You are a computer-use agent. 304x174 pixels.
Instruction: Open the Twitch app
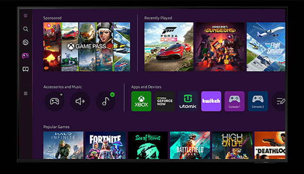tap(211, 101)
